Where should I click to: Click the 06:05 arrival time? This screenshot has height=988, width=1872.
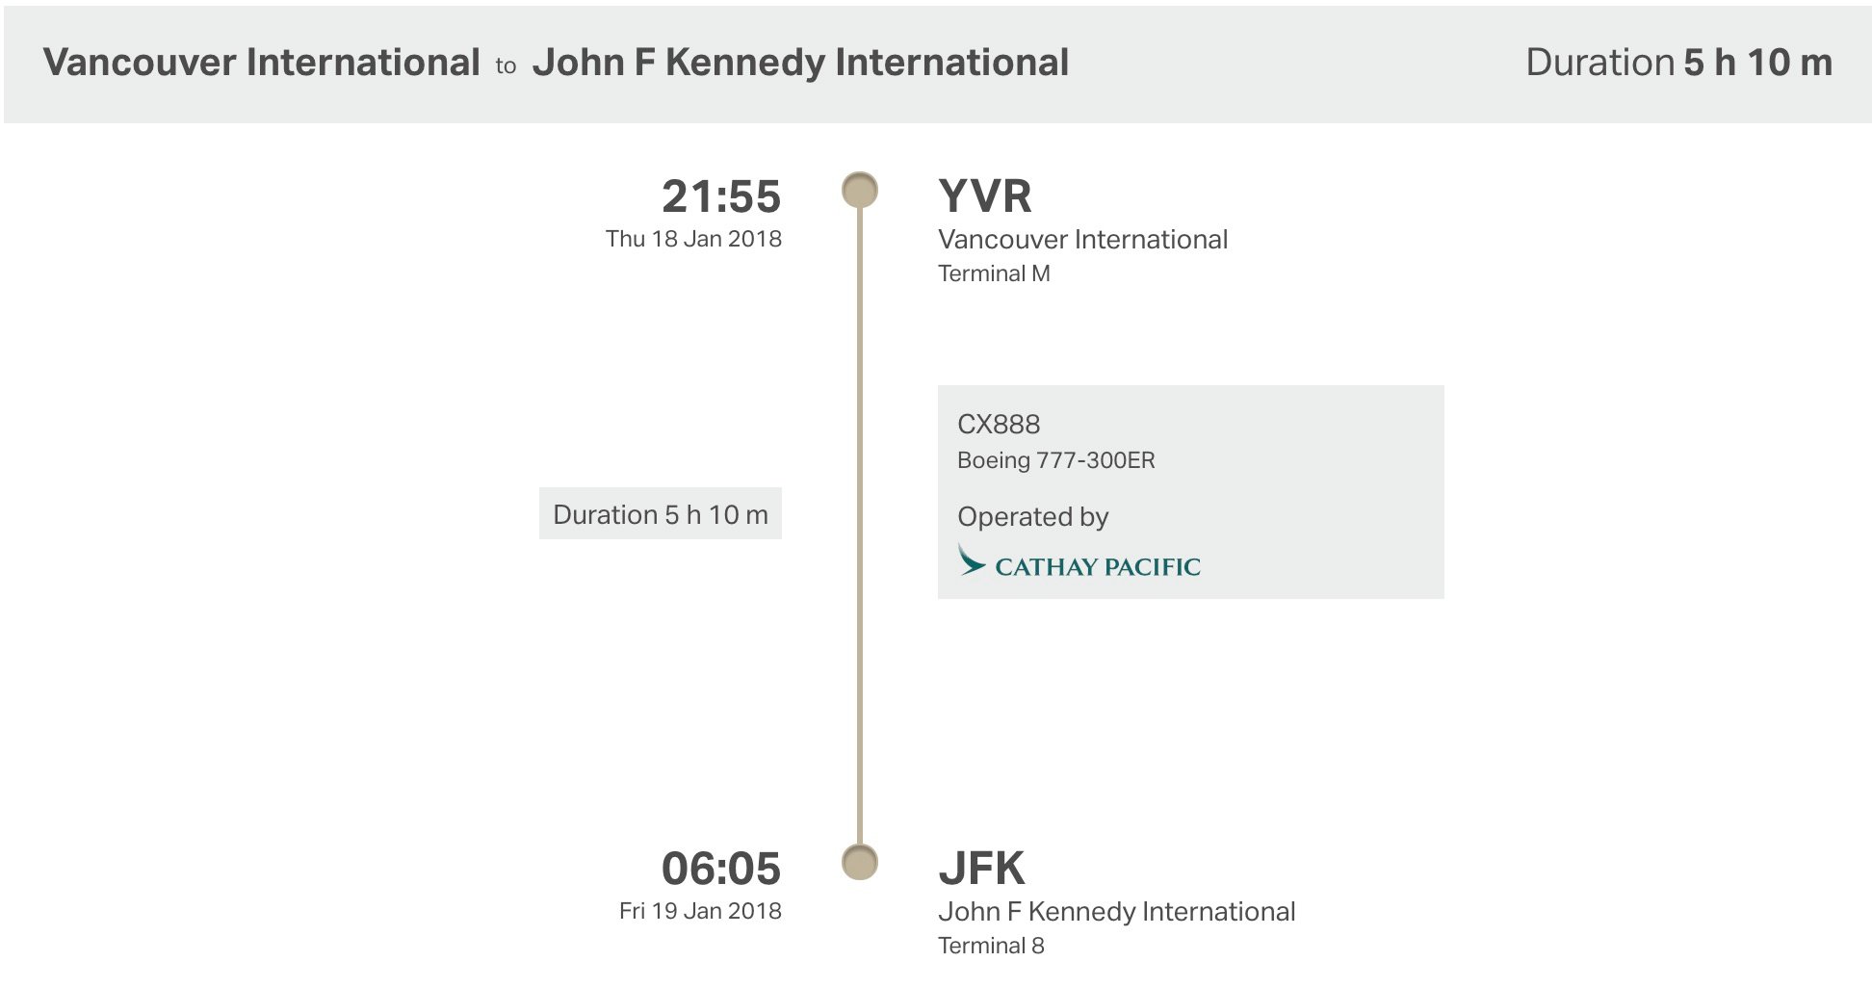click(721, 869)
